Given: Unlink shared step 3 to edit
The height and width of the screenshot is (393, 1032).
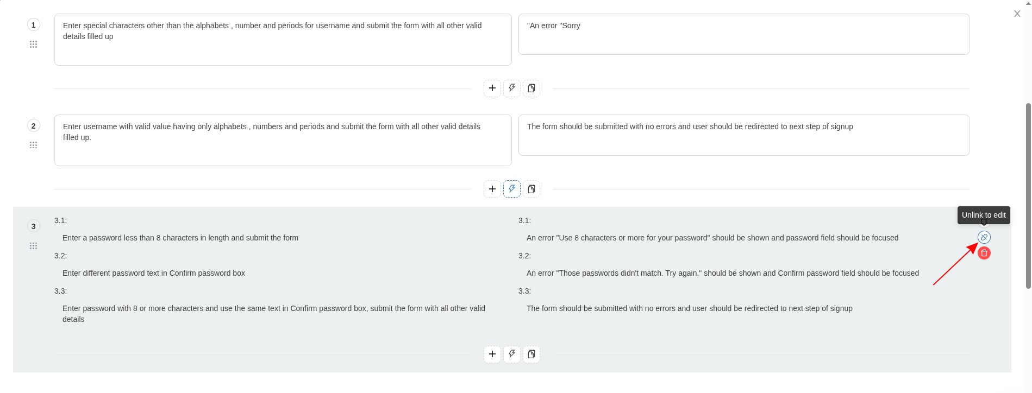Looking at the screenshot, I should (x=984, y=237).
